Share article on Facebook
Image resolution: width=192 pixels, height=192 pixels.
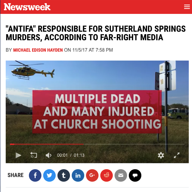coord(35,175)
